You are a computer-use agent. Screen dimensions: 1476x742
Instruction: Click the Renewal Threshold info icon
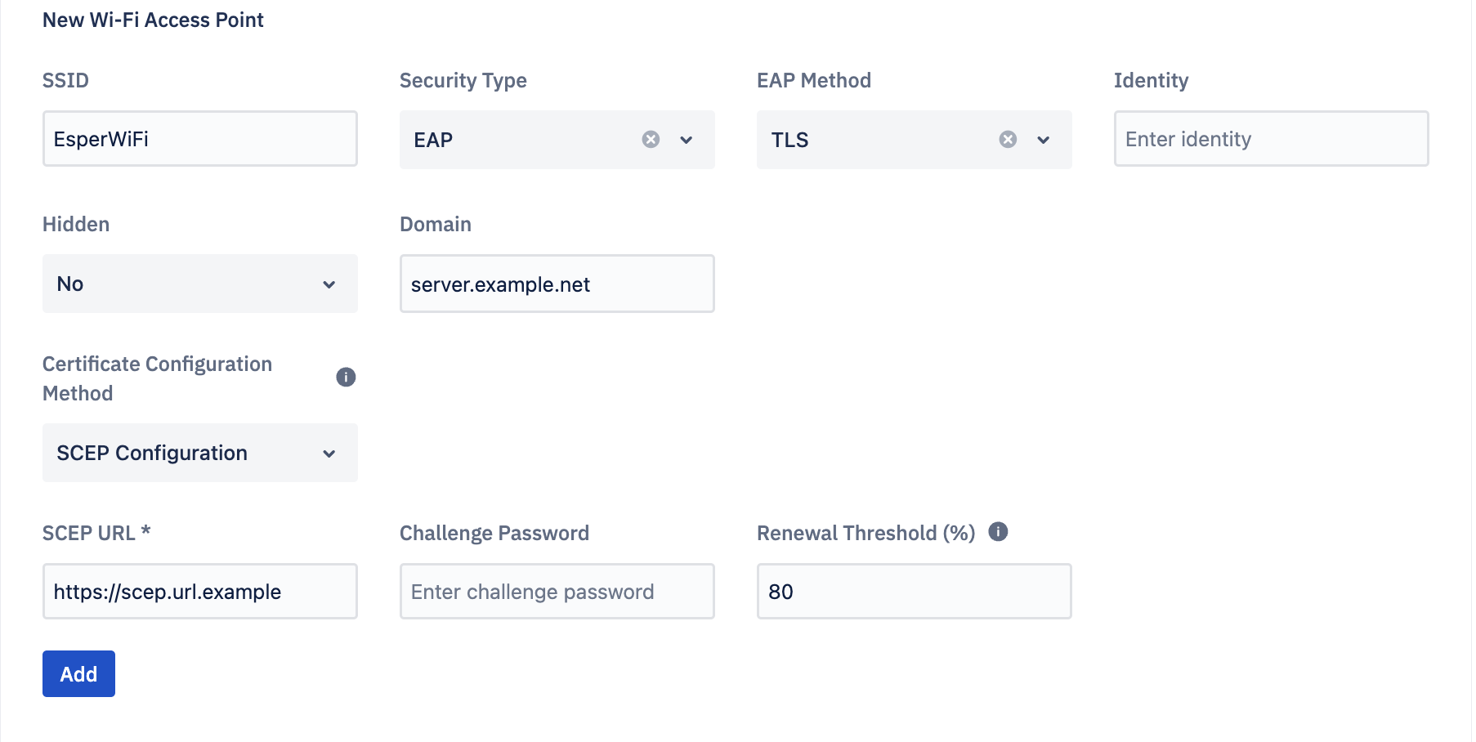(x=999, y=532)
